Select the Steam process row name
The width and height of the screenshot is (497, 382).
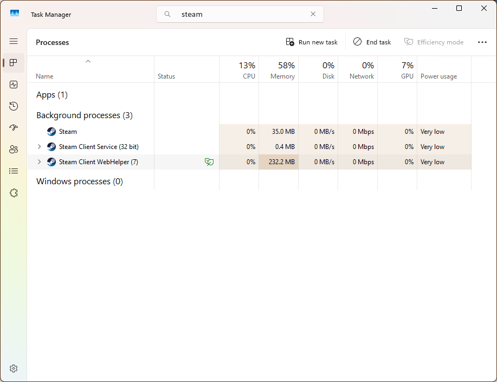pos(68,132)
